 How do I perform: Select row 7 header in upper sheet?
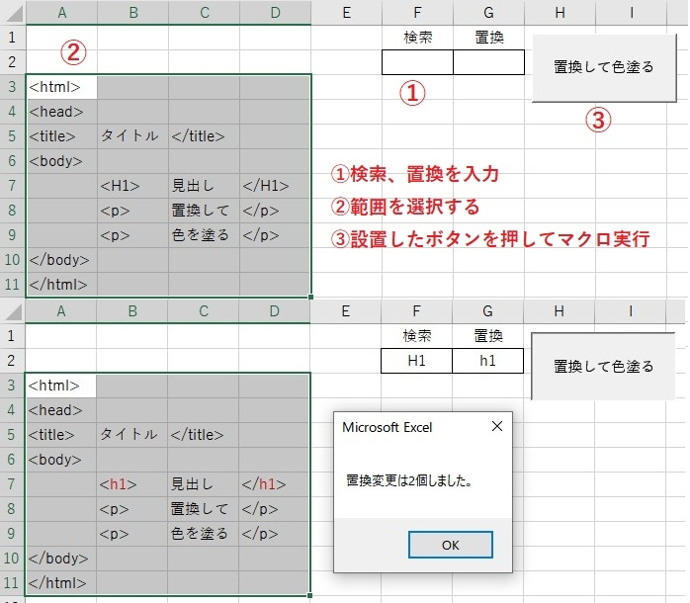[13, 186]
